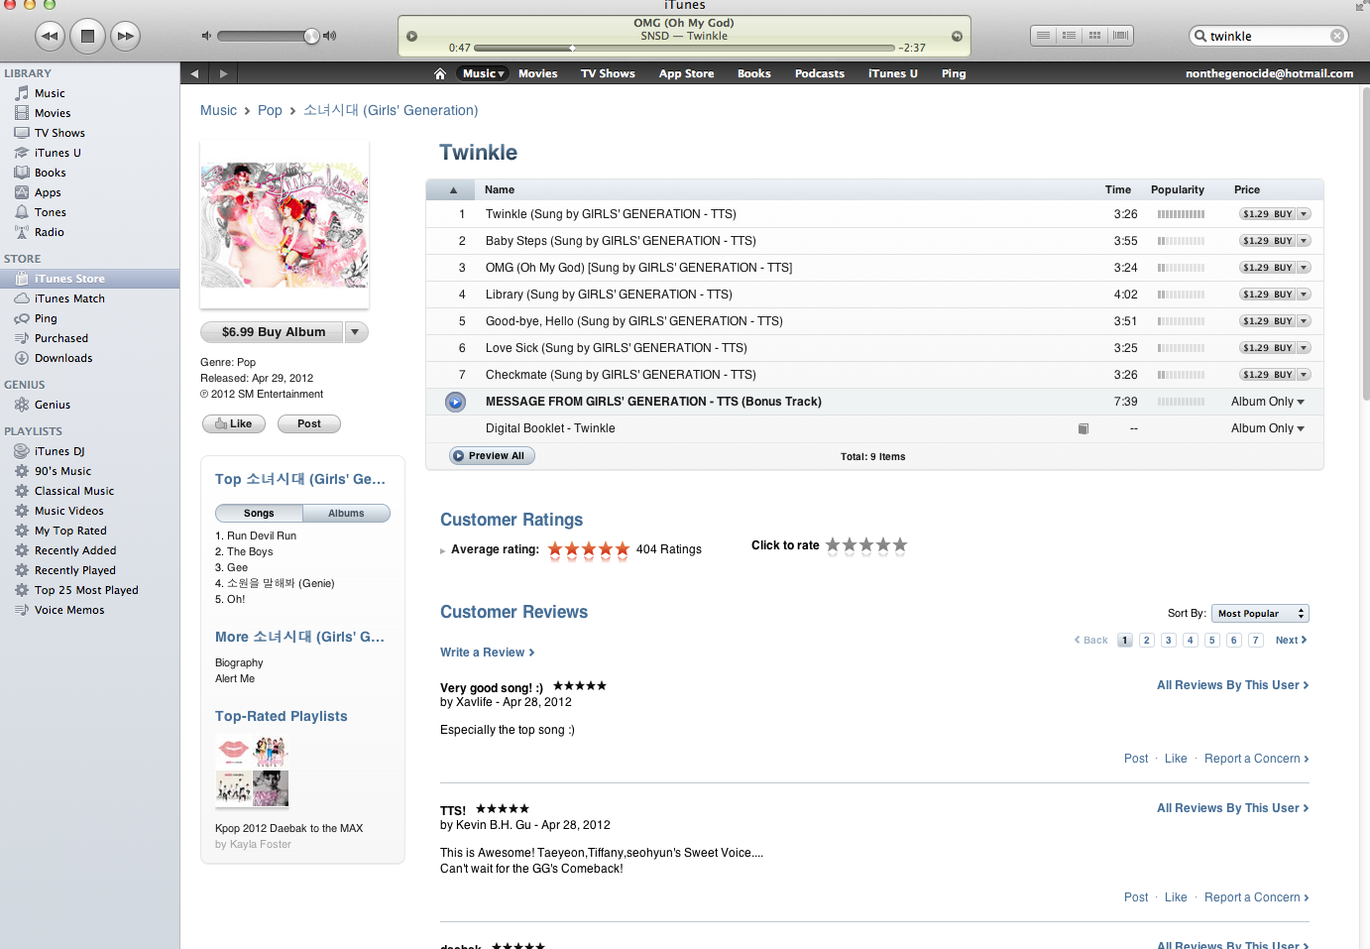Click the Preview All button
This screenshot has height=949, width=1370.
[x=492, y=456]
